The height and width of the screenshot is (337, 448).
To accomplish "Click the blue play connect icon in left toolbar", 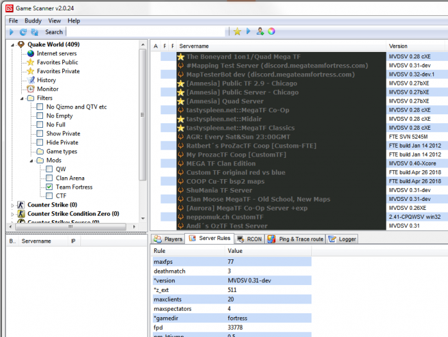I will [x=12, y=32].
